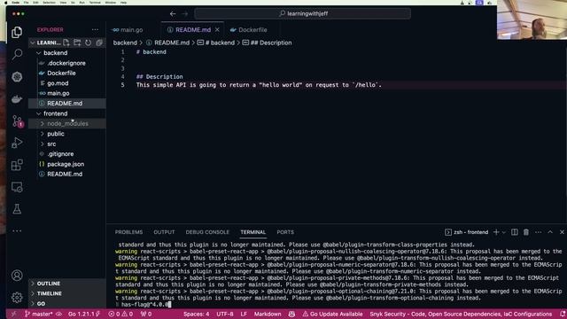Open Snyk Security status bar item
Screen dimensions: 567x319
(x=461, y=314)
